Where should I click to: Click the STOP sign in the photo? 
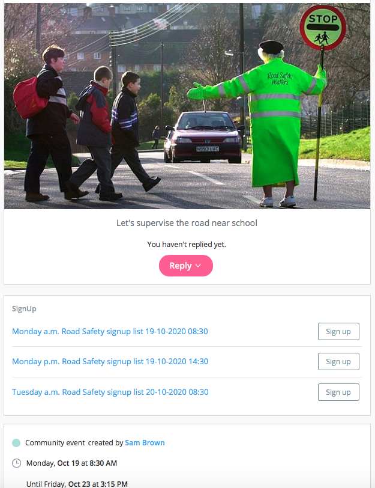coord(323,28)
